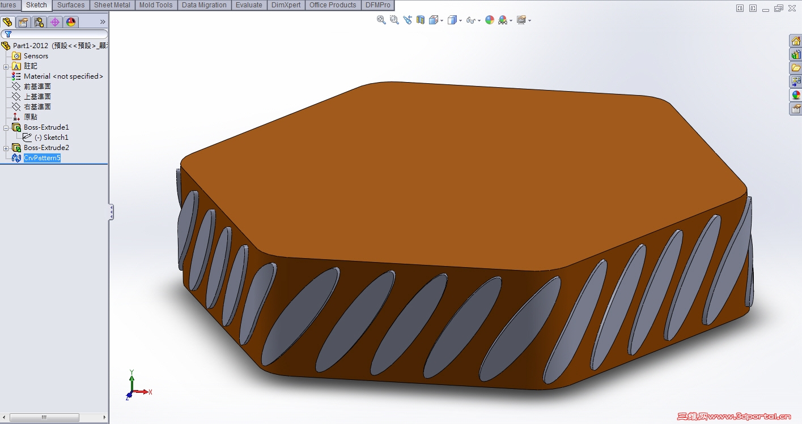
Task: Click the Section View icon
Action: click(x=421, y=20)
